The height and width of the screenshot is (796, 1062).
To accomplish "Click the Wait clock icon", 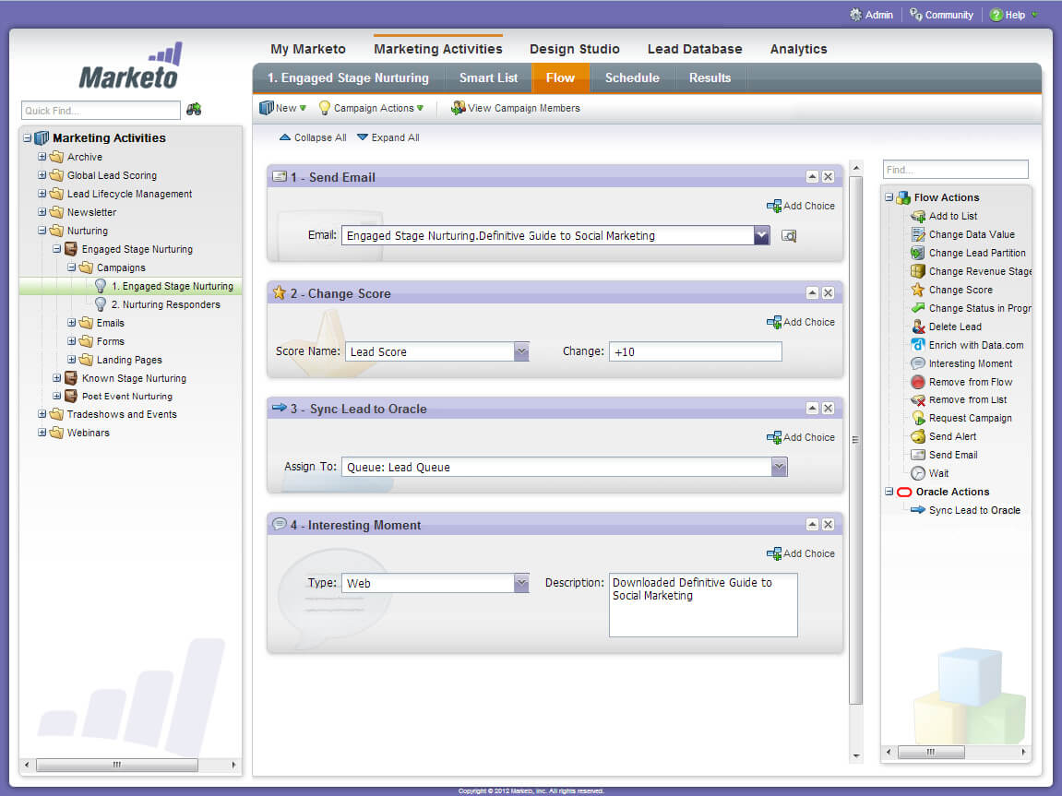I will click(918, 473).
